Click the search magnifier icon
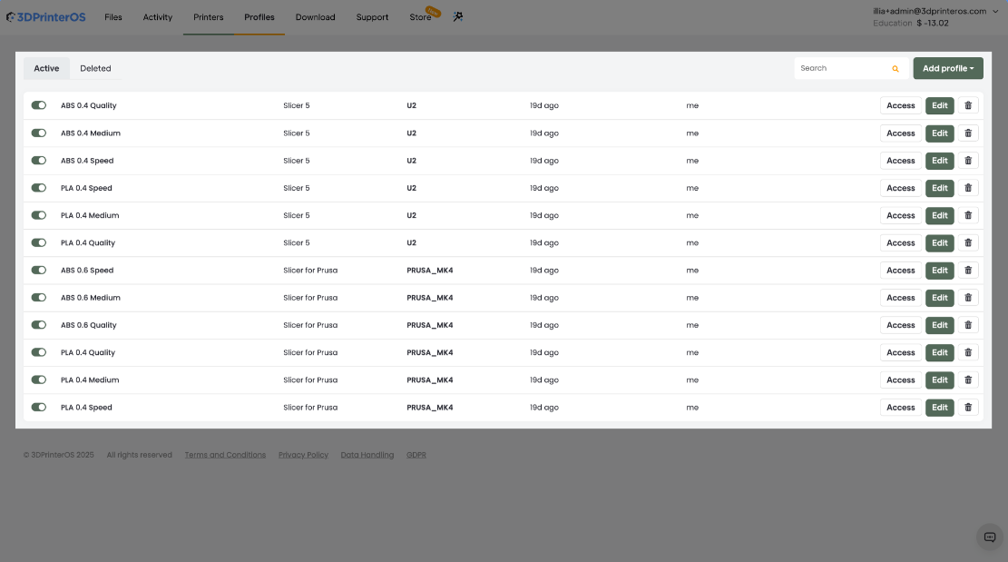The height and width of the screenshot is (562, 1008). (x=895, y=69)
